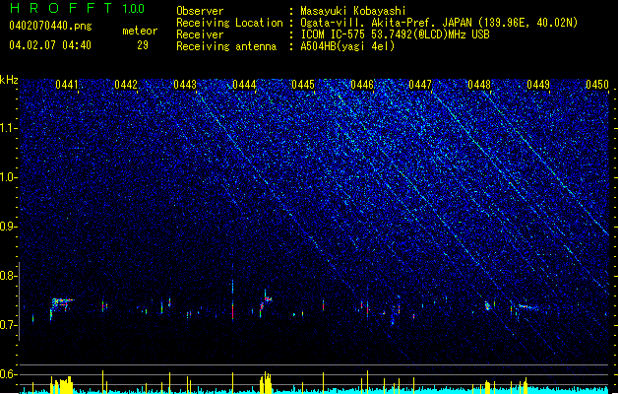Click the meteor label
This screenshot has height=394, width=619.
point(140,31)
